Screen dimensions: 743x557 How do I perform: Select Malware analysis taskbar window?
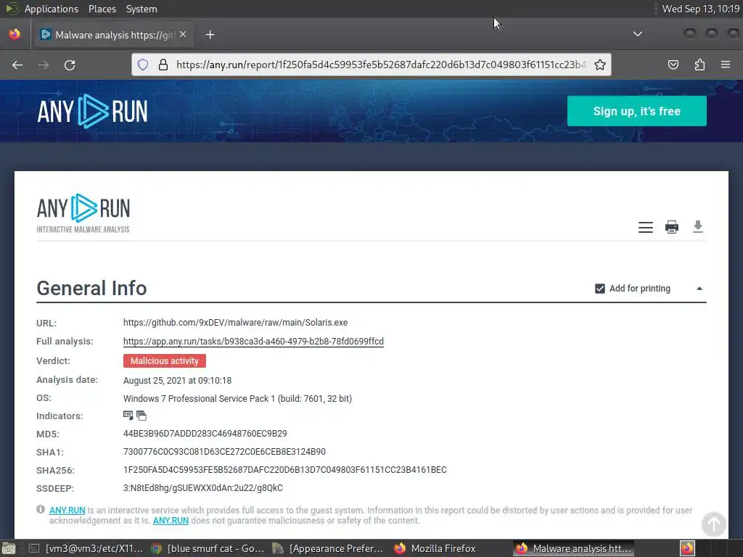pyautogui.click(x=574, y=548)
